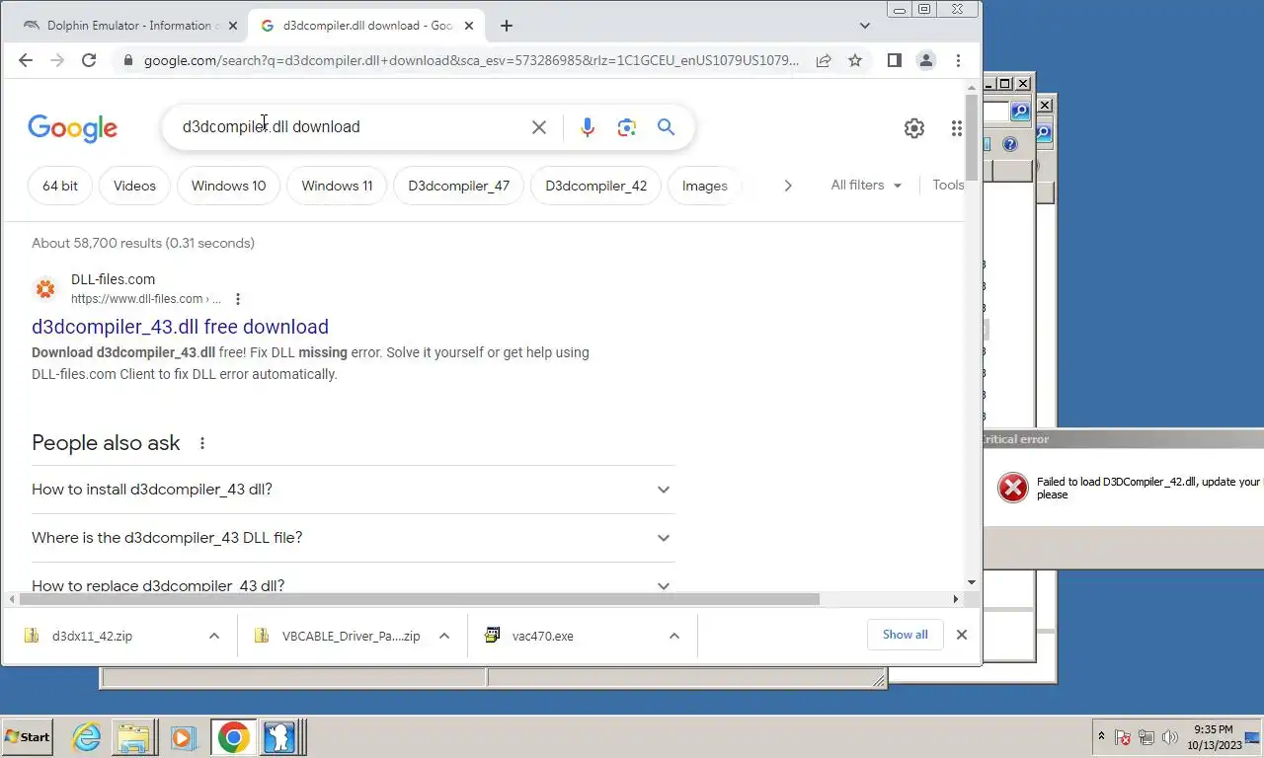Open the volume speaker tray icon
This screenshot has width=1264, height=758.
tap(1170, 737)
